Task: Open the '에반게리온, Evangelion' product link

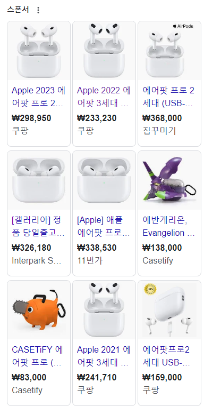Action: [168, 227]
